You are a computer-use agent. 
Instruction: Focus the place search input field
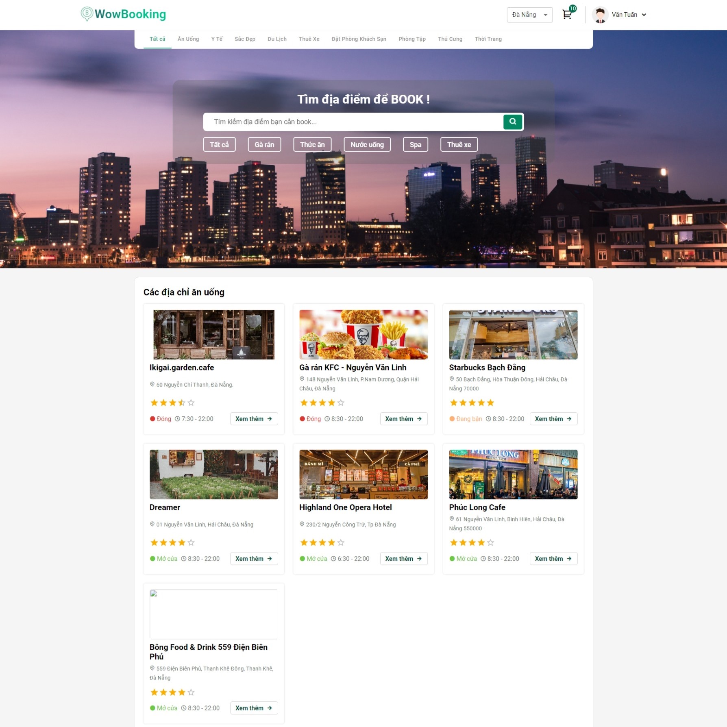coord(353,122)
